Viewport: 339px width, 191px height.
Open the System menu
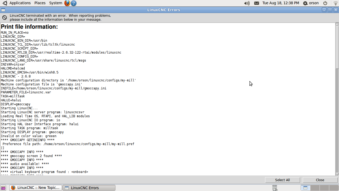(56, 3)
